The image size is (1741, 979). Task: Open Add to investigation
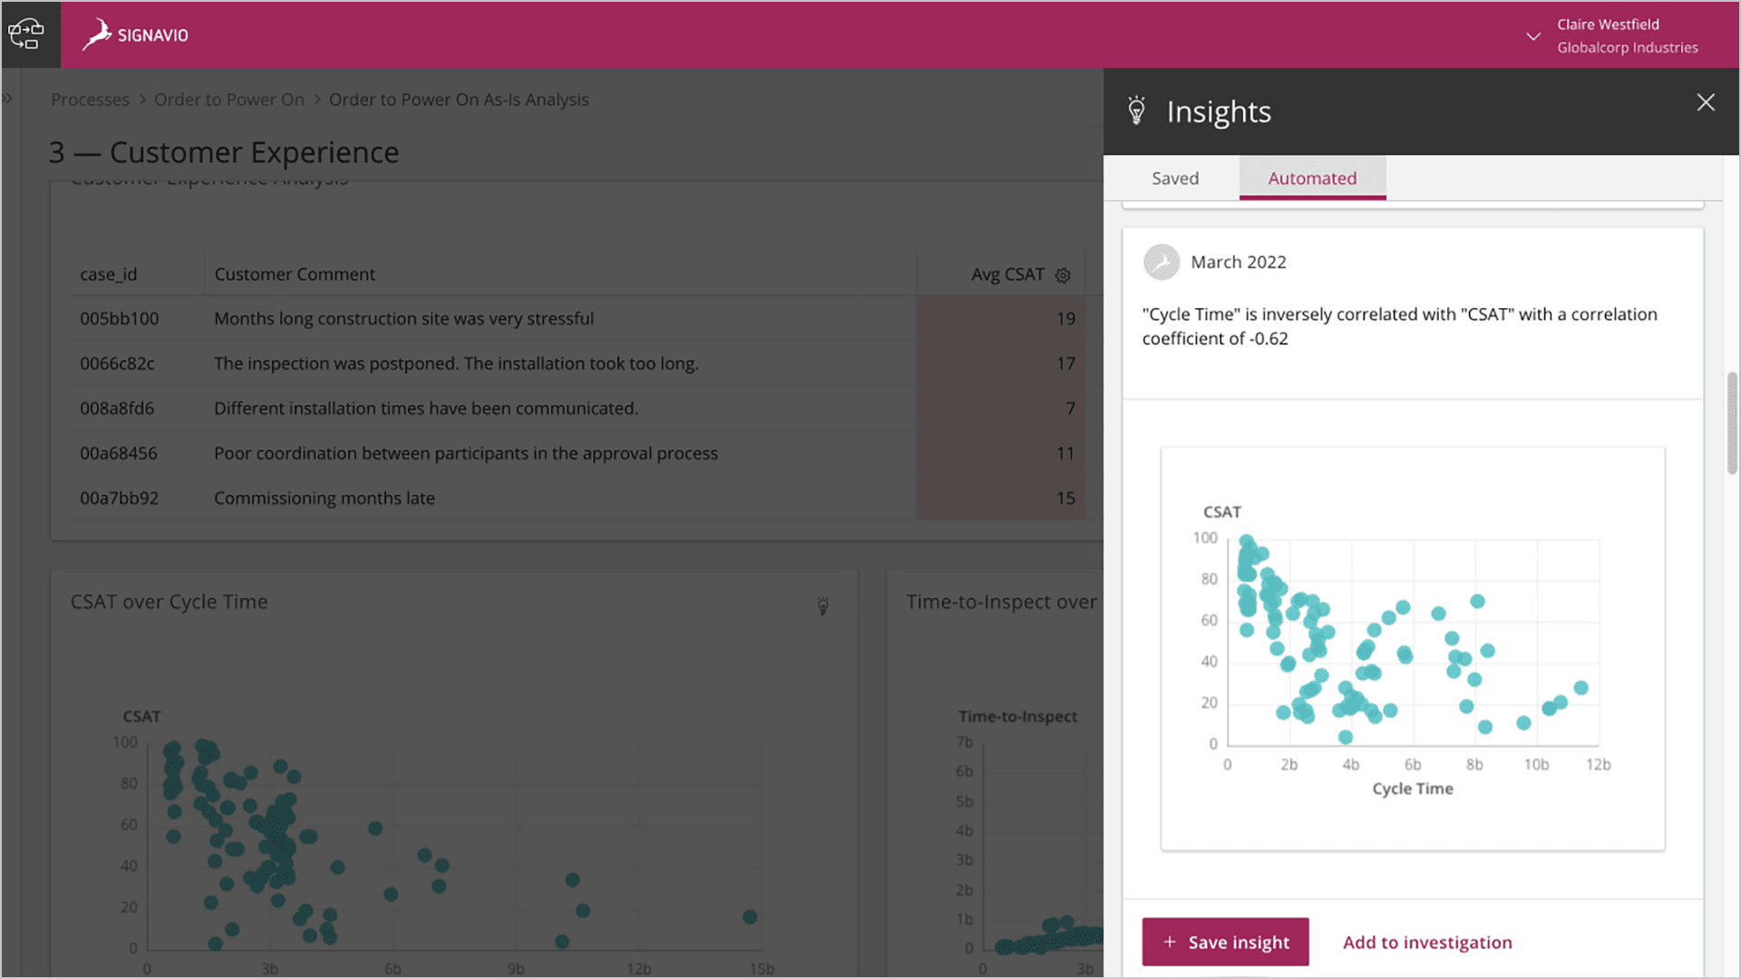point(1426,942)
